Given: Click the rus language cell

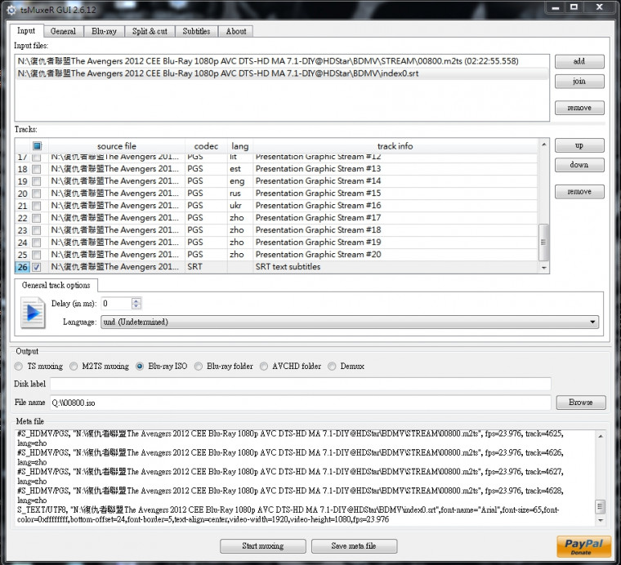Looking at the screenshot, I should 240,194.
